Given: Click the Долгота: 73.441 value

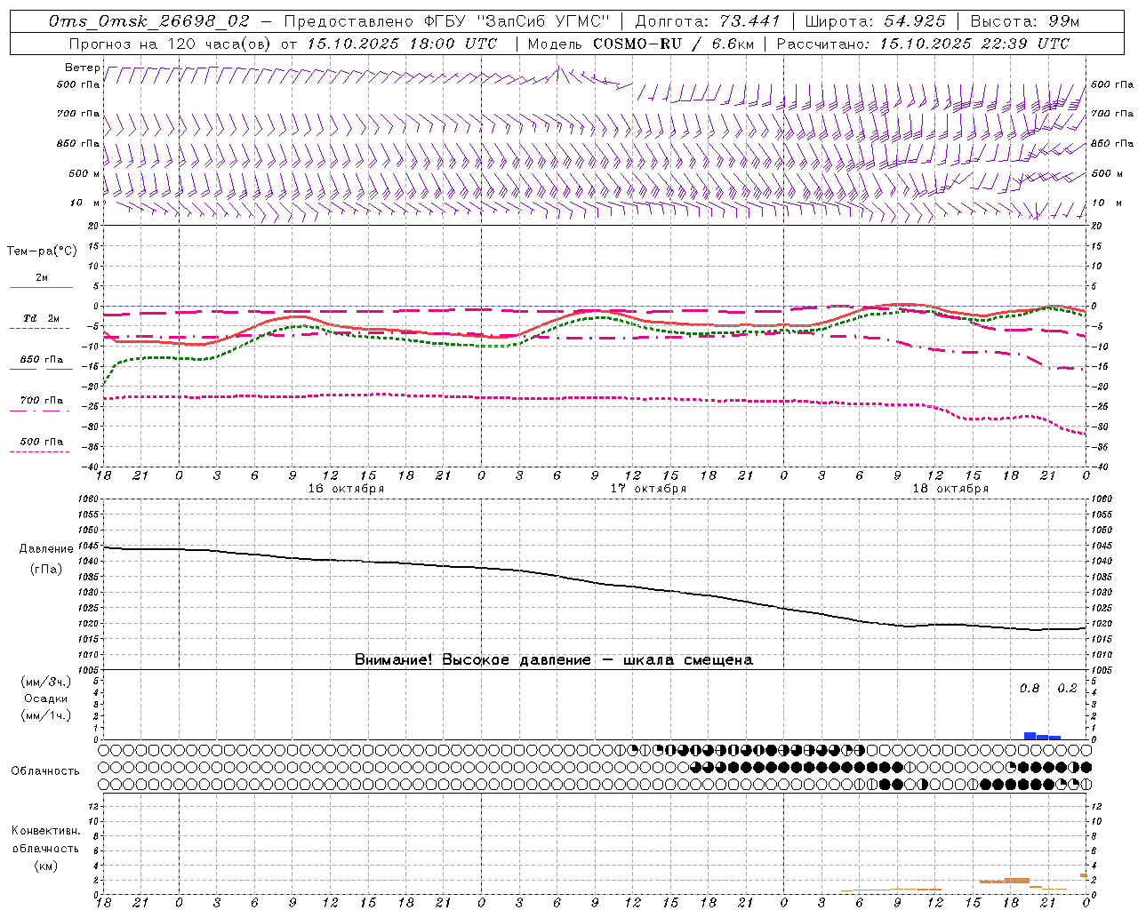Looking at the screenshot, I should (x=708, y=21).
